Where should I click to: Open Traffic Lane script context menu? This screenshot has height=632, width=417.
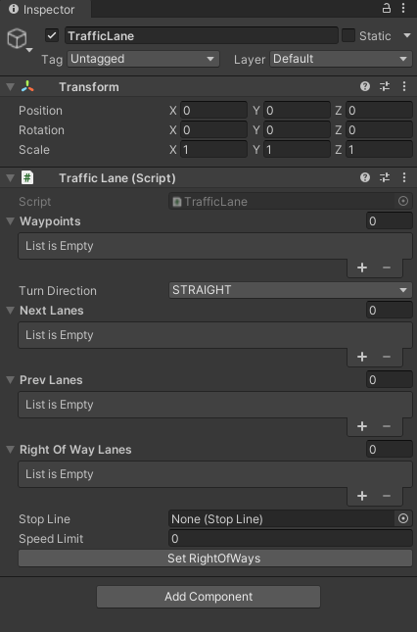[x=404, y=177]
